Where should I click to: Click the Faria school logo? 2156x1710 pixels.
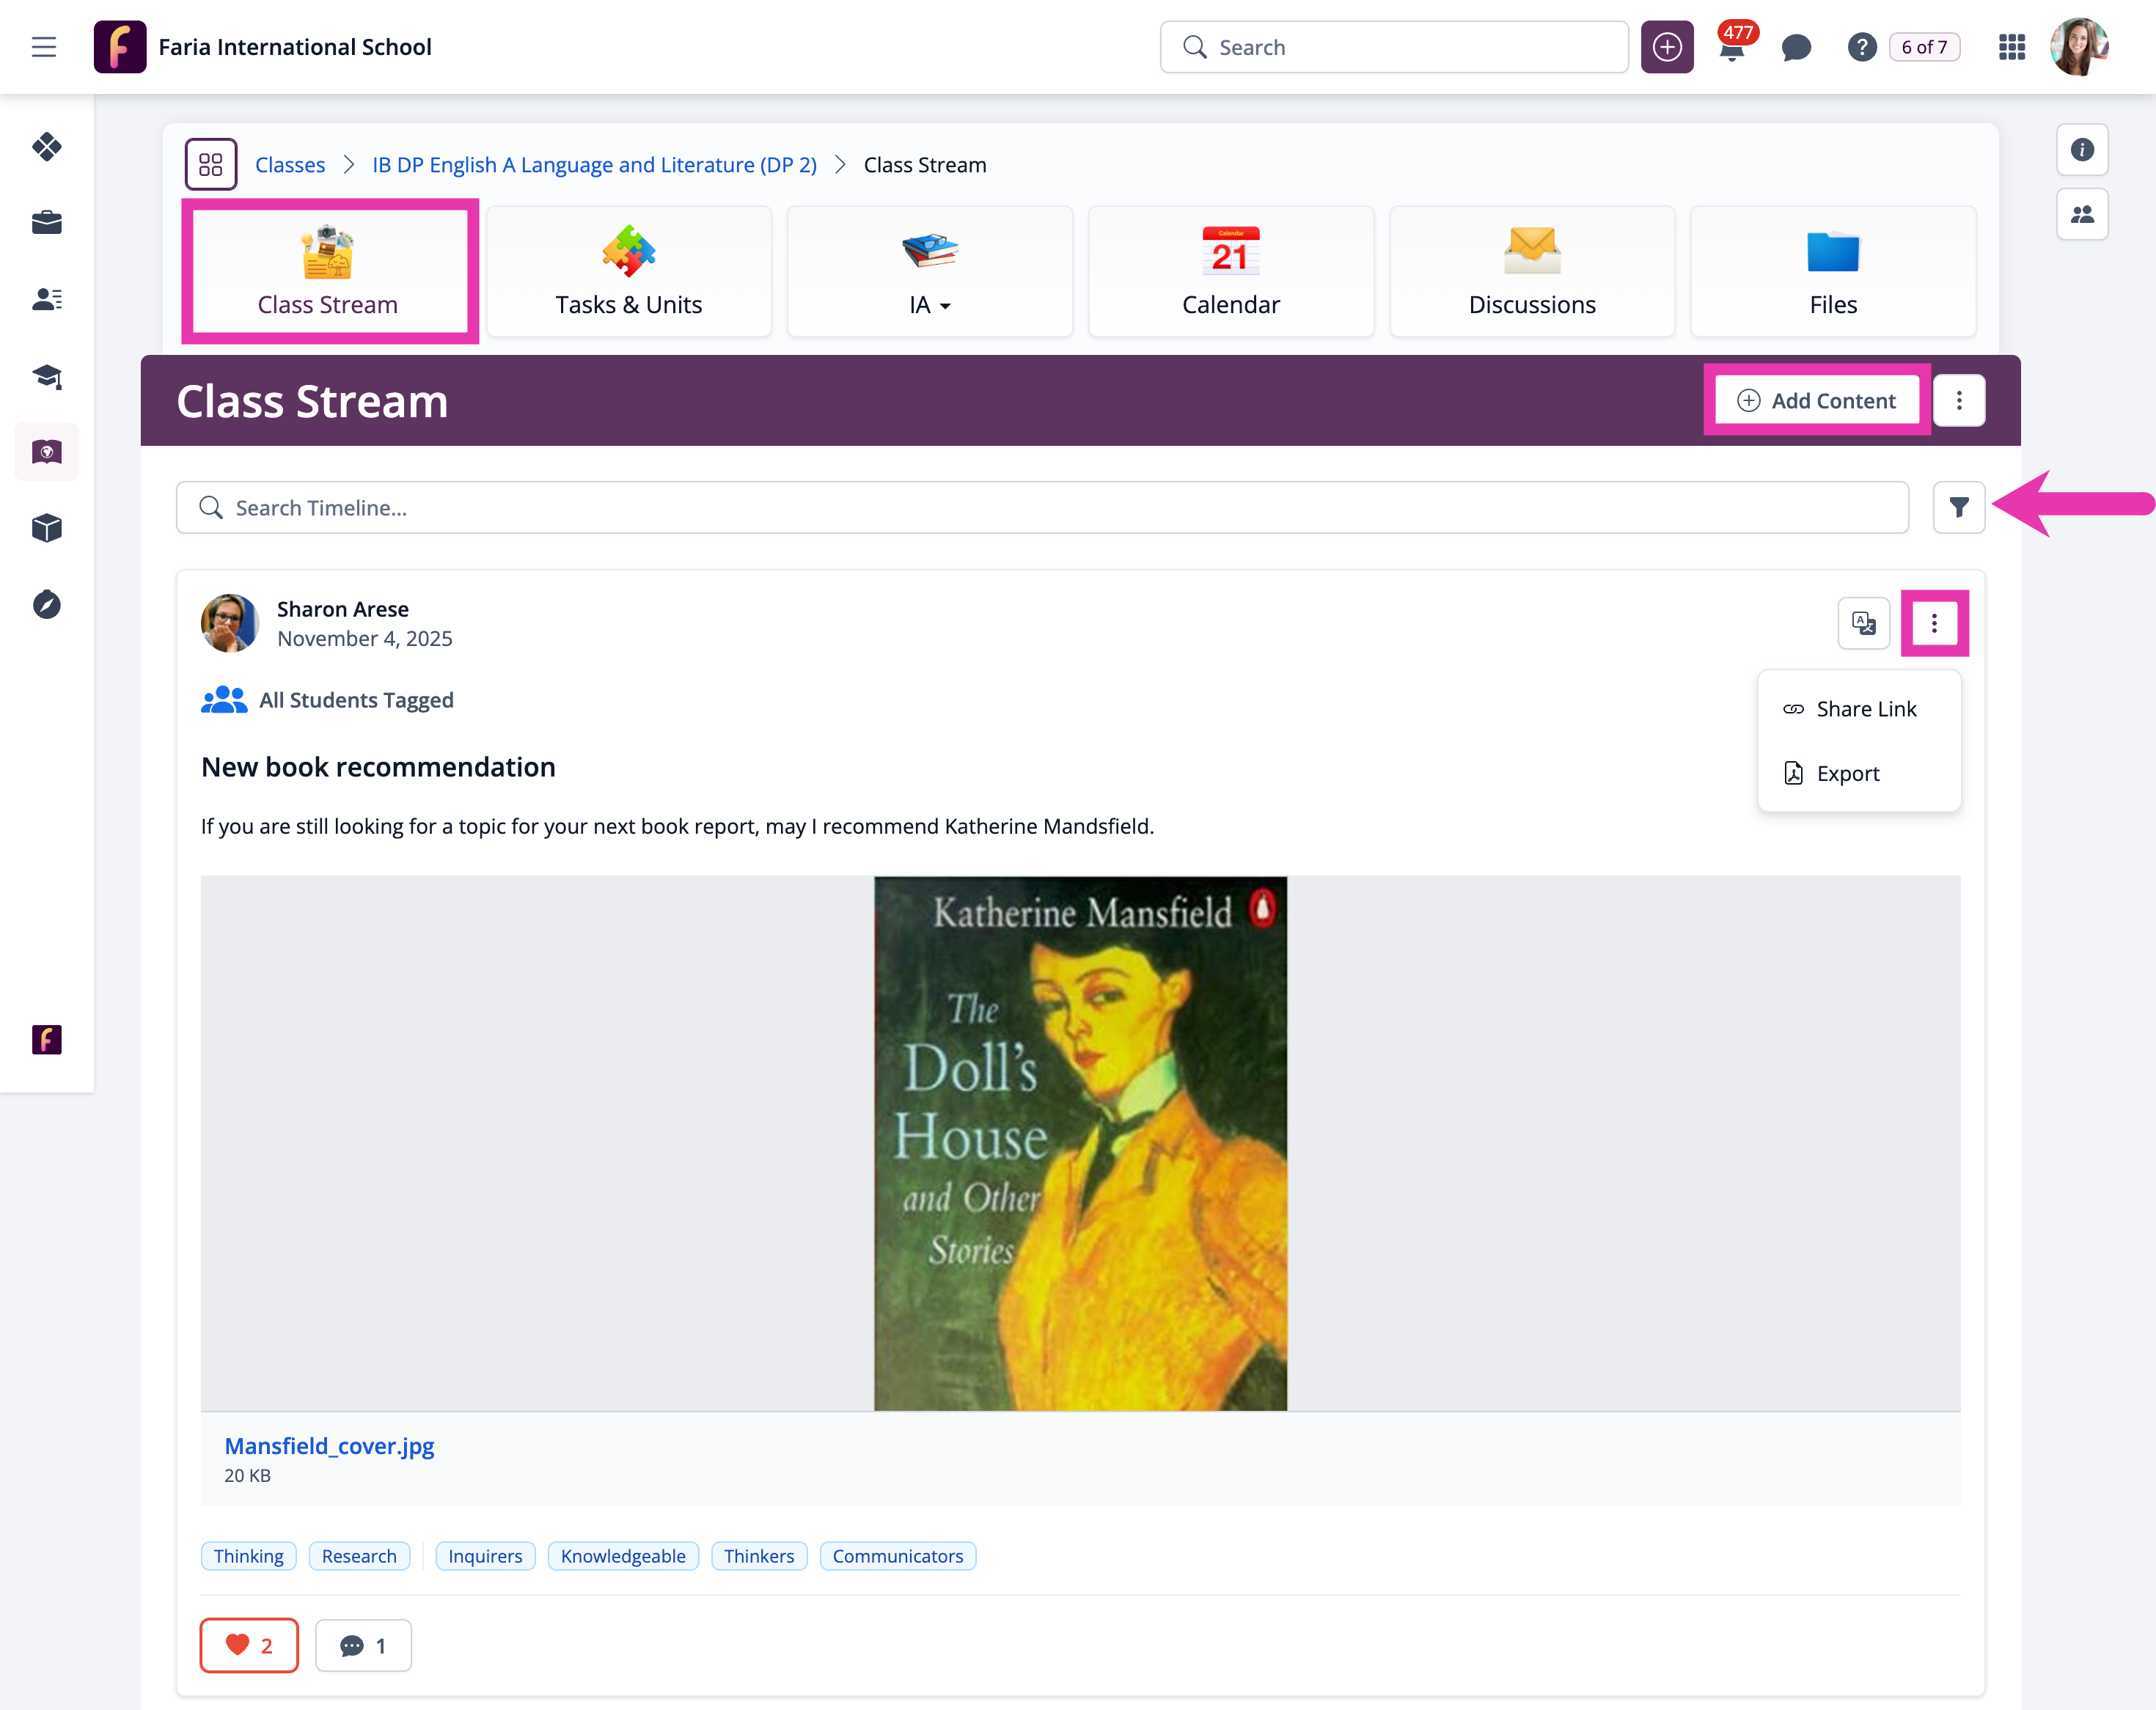pyautogui.click(x=120, y=47)
